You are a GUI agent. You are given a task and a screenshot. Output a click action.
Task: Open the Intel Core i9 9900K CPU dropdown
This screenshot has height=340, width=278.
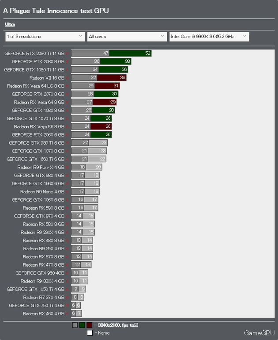pos(209,37)
